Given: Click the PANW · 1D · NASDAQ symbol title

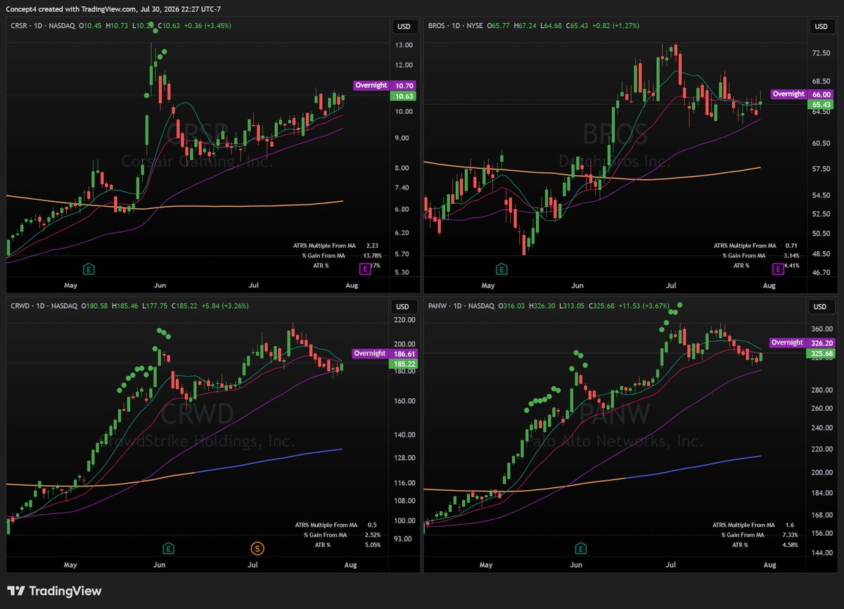Looking at the screenshot, I should tap(460, 306).
